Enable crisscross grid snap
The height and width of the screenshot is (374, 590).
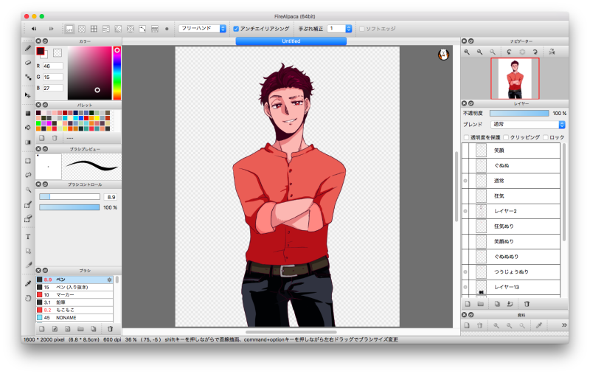pos(94,29)
